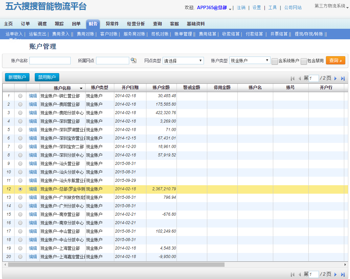
Task: Go to first page in bottom pager
Action: [293, 274]
